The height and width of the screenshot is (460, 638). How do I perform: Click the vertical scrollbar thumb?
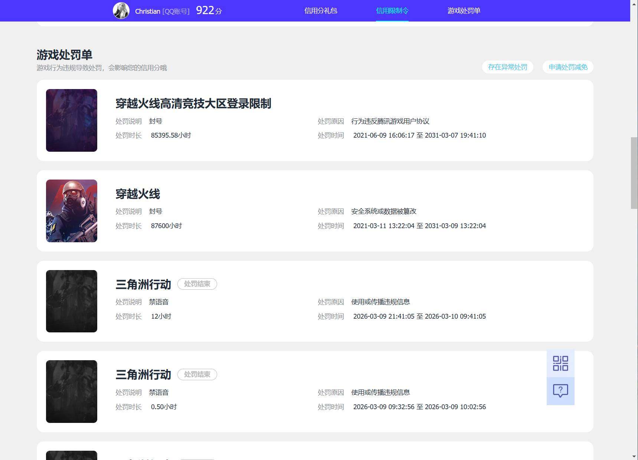pyautogui.click(x=634, y=173)
